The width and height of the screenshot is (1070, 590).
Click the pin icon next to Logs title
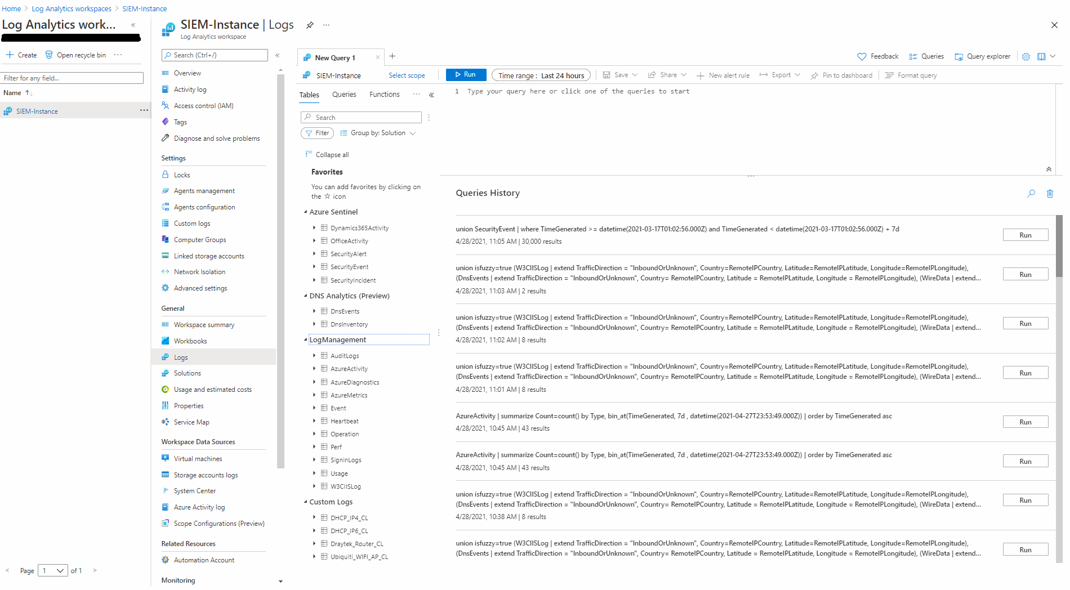pyautogui.click(x=310, y=25)
